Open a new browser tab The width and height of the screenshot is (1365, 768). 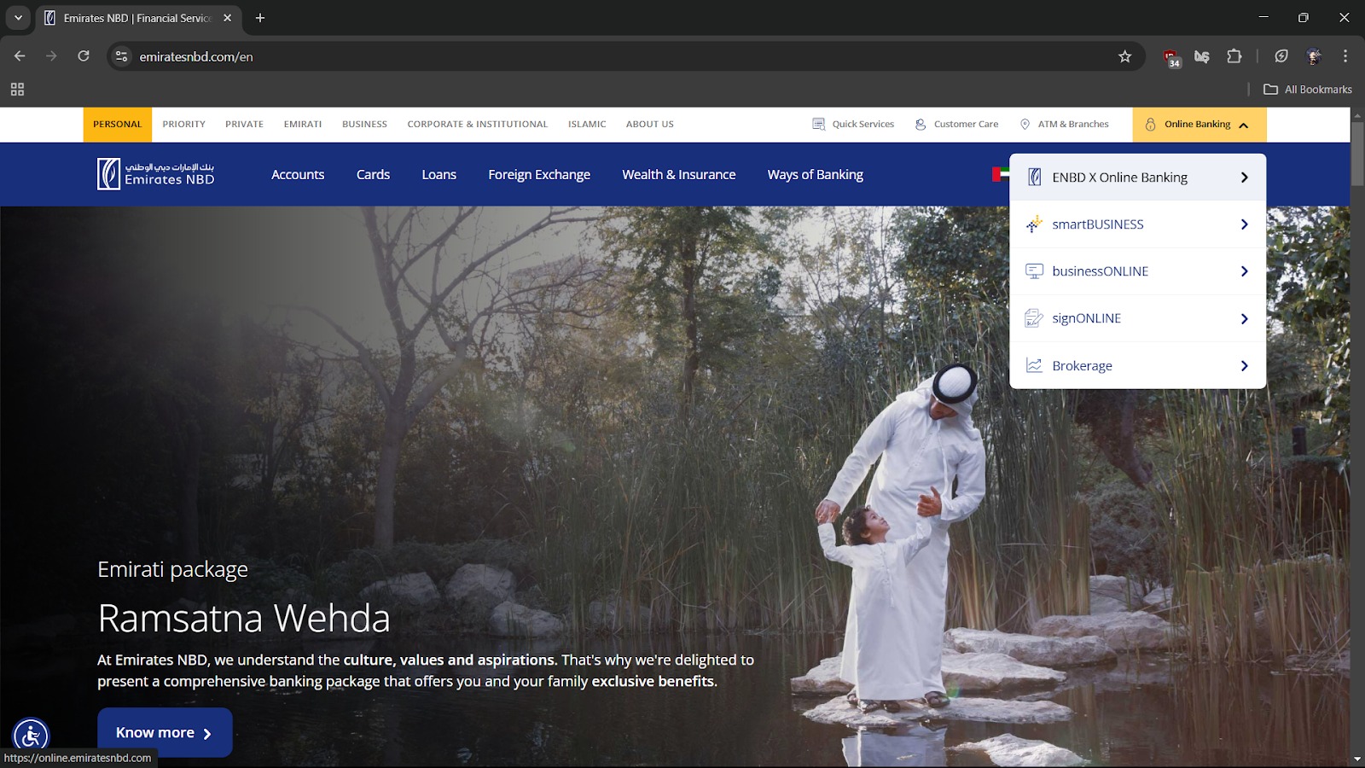click(260, 18)
